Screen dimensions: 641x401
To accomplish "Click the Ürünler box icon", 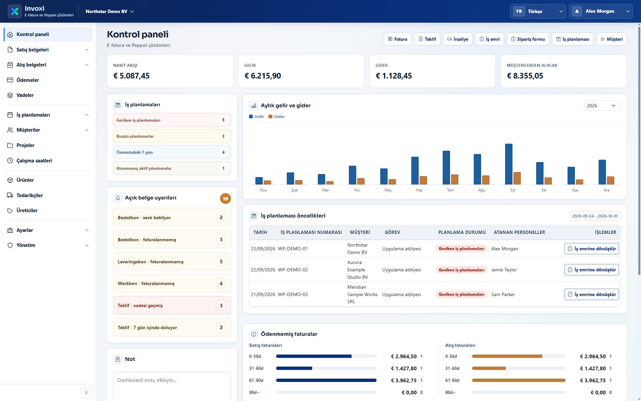I will point(10,180).
